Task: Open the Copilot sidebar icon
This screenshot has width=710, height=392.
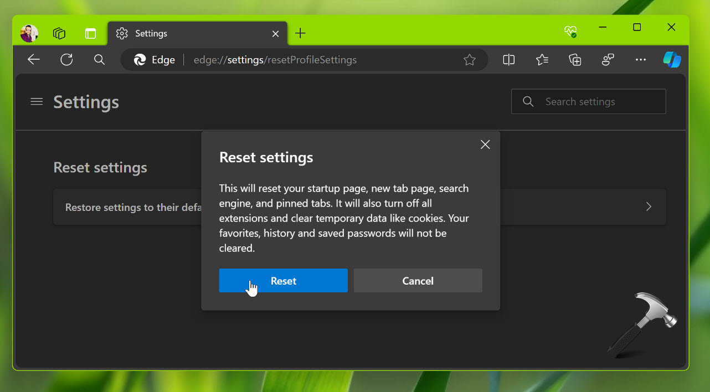Action: click(x=672, y=60)
